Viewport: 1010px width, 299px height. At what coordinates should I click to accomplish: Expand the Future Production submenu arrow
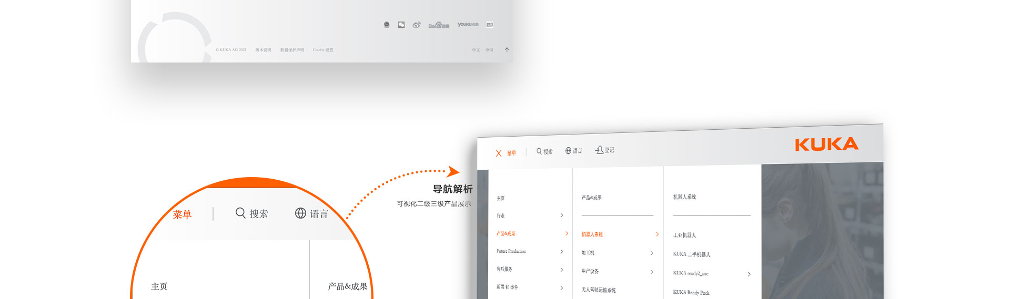point(562,252)
